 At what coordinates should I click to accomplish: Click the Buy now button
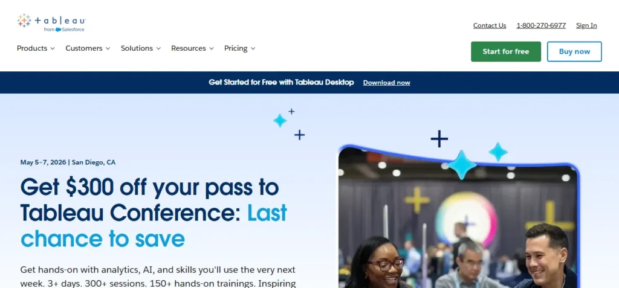574,52
